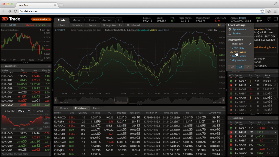This screenshot has height=157, width=279.
Task: Switch chart to line style icon
Action: click(240, 67)
